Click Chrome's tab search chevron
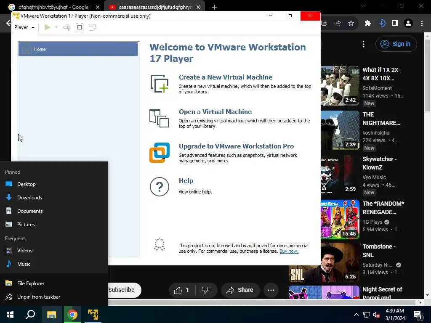The height and width of the screenshot is (323, 431). click(x=363, y=6)
